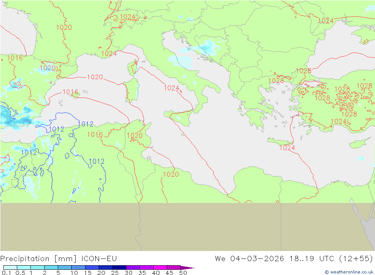Click the legend value '35'
This screenshot has width=375, height=275.
(142, 273)
